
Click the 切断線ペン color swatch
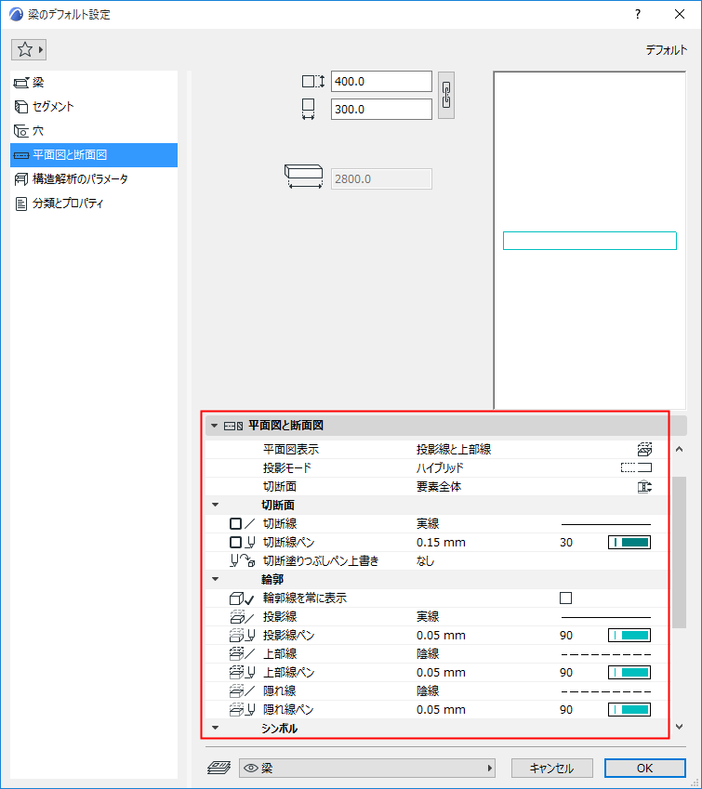[629, 543]
